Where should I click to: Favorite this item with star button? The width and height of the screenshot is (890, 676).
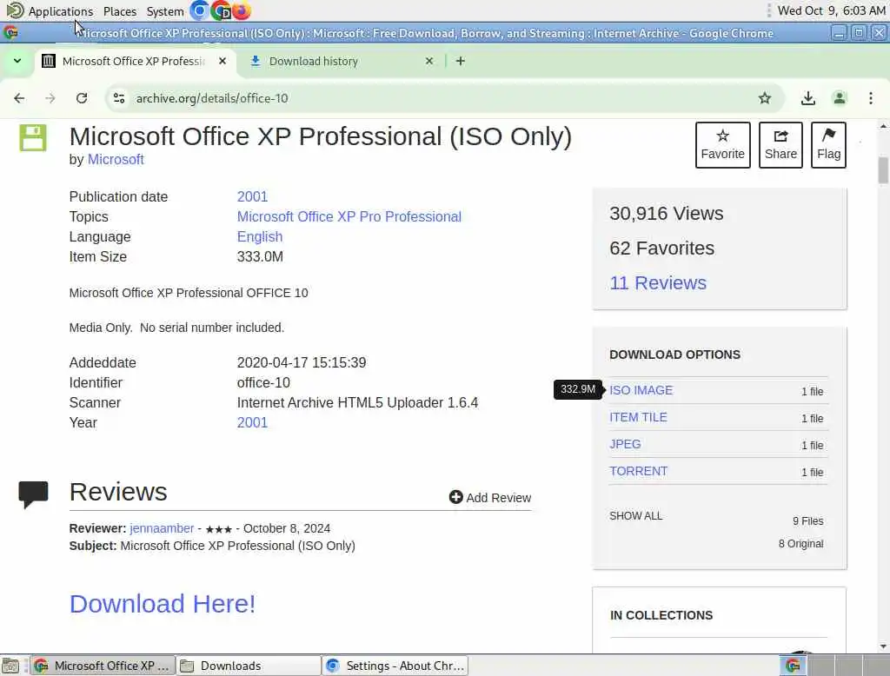pyautogui.click(x=722, y=145)
